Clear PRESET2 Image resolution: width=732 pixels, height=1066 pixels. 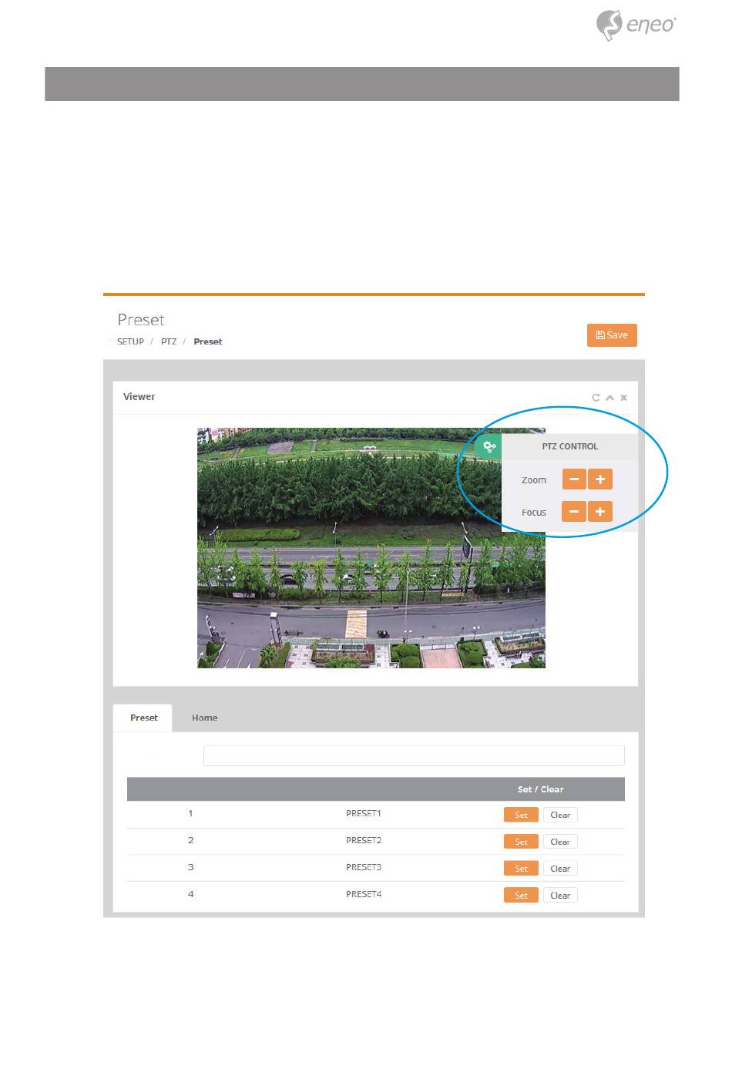coord(560,842)
